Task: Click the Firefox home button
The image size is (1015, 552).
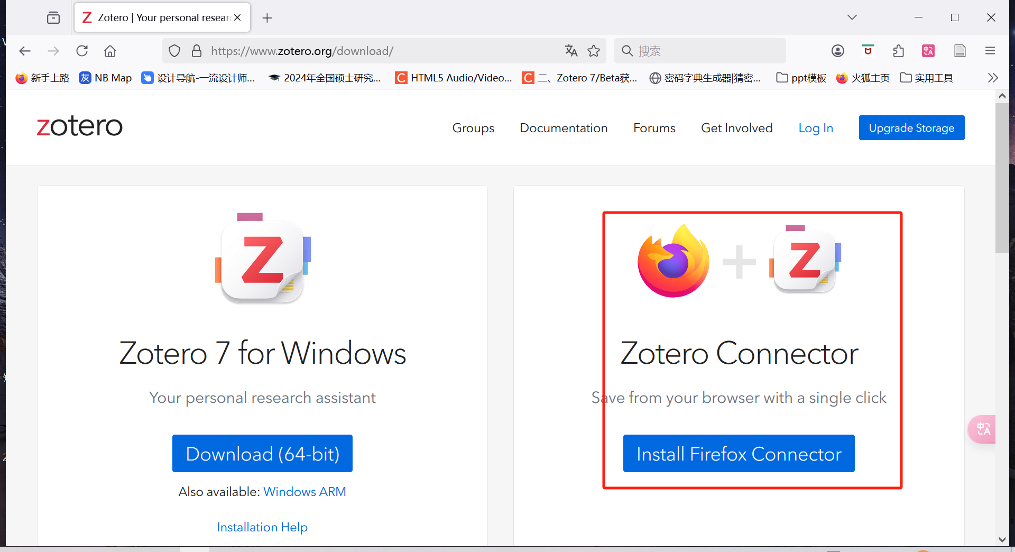Action: (x=110, y=51)
